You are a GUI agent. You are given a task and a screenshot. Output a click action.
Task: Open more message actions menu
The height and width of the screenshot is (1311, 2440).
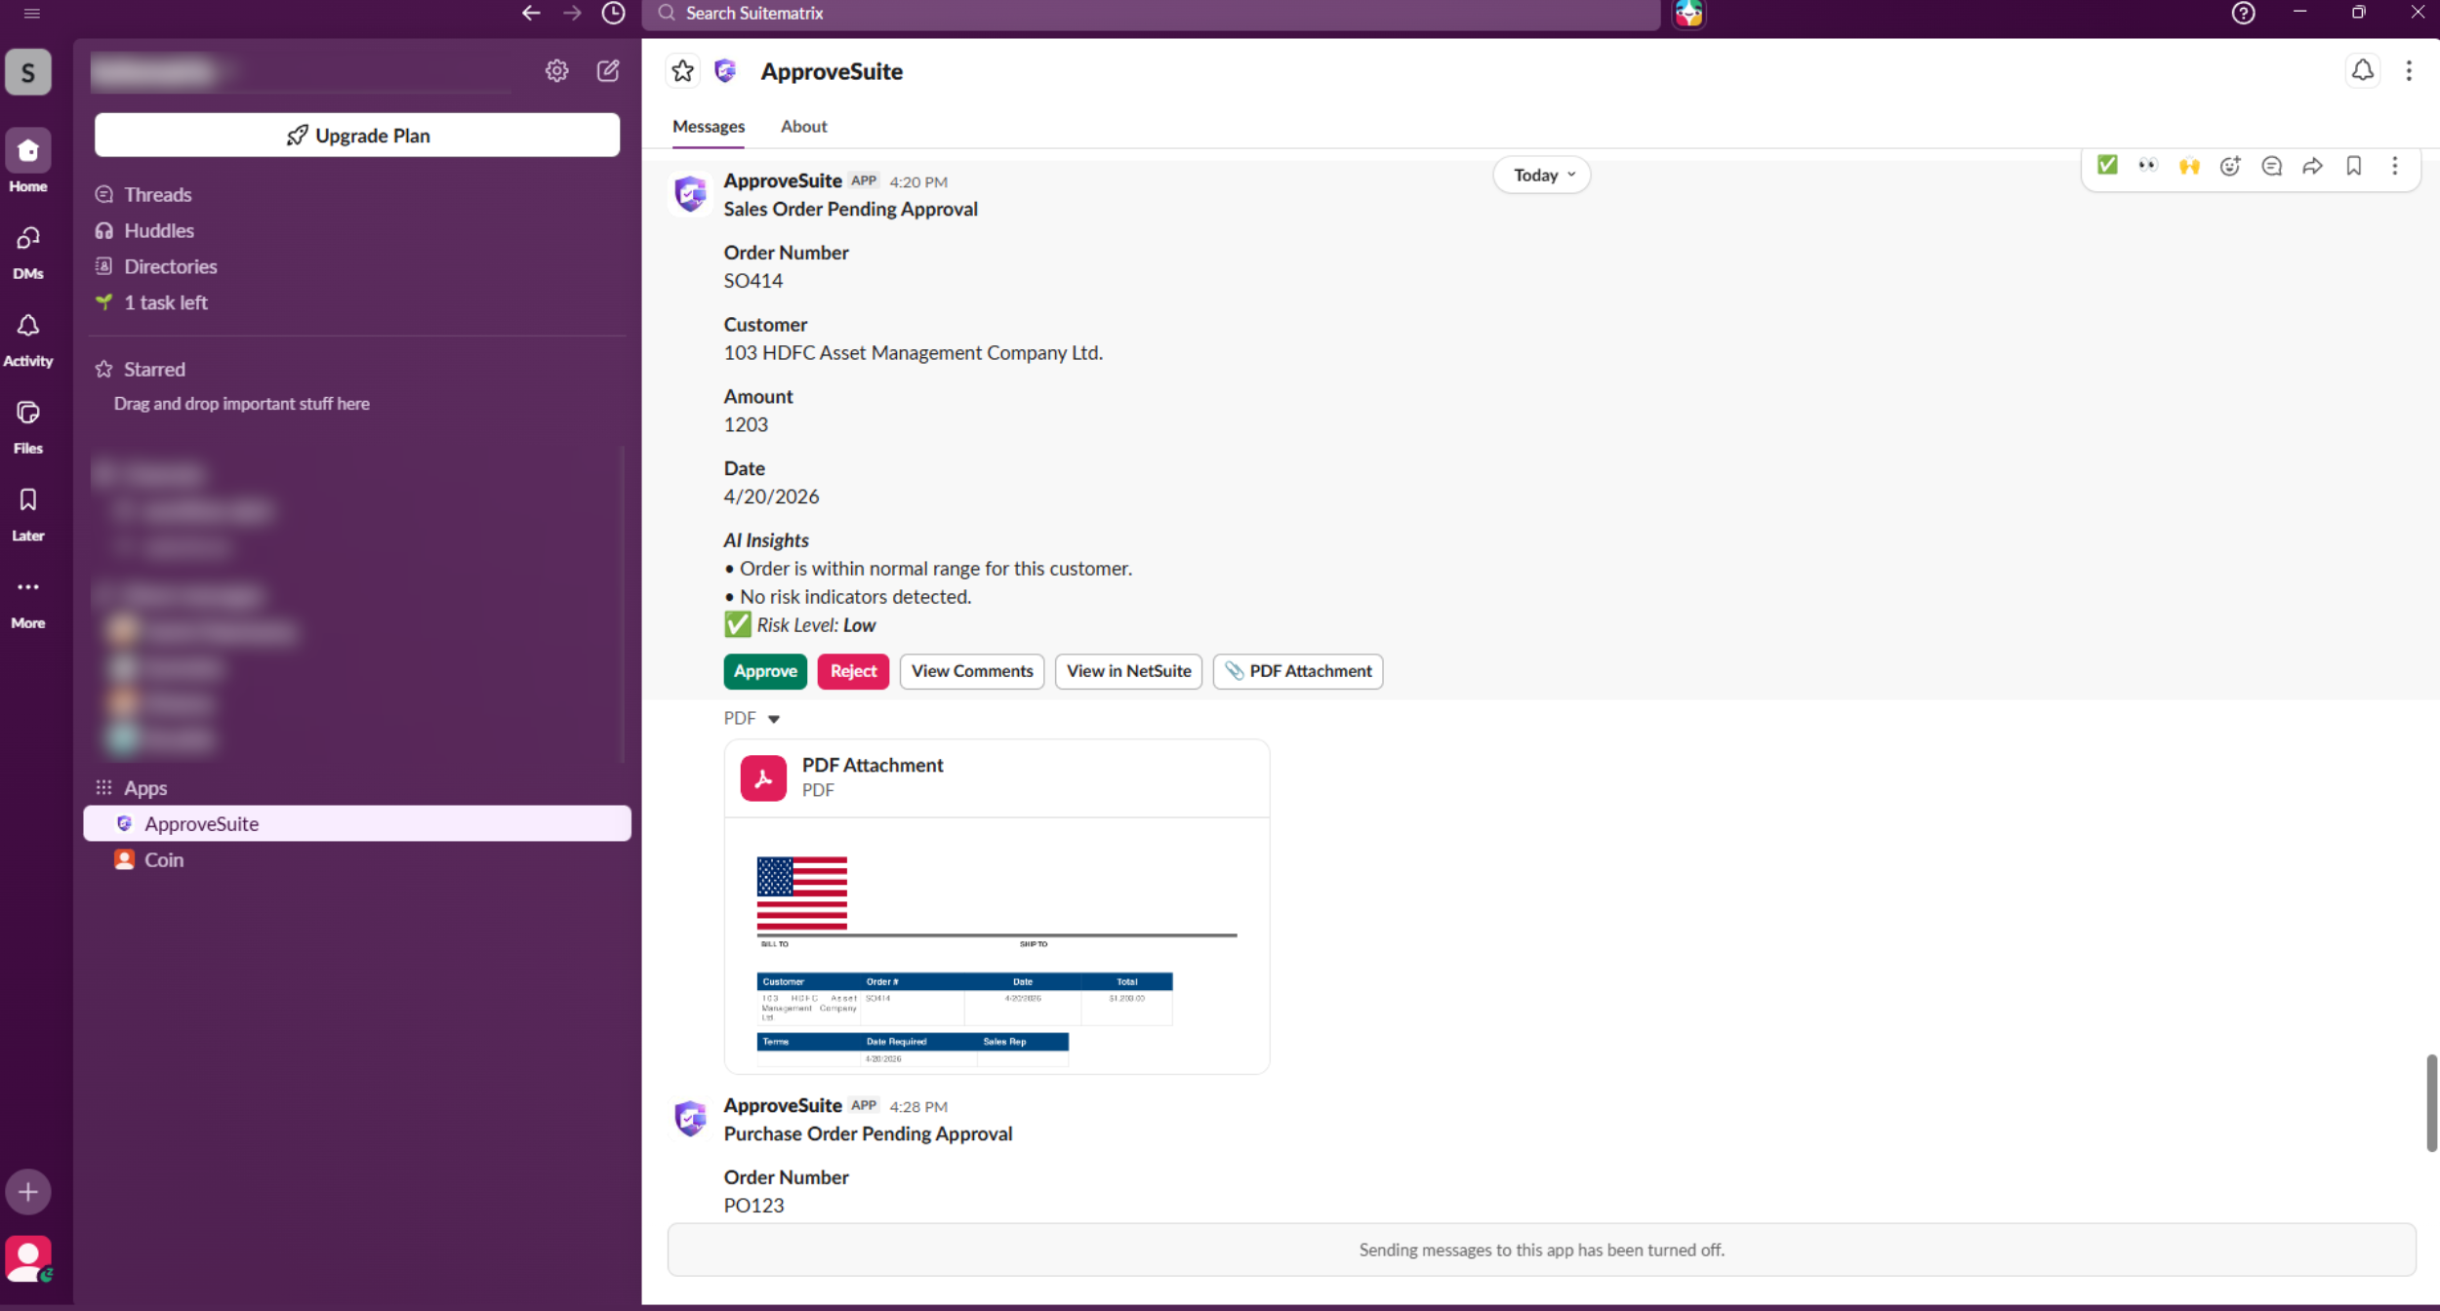pyautogui.click(x=2394, y=166)
